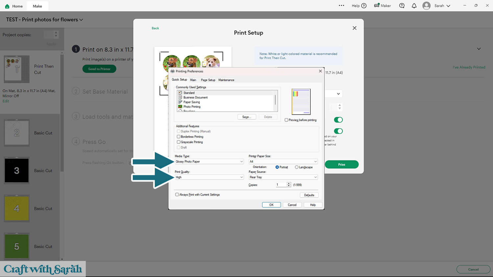Click the Edit link under mat settings
493x277 pixels.
point(6,101)
